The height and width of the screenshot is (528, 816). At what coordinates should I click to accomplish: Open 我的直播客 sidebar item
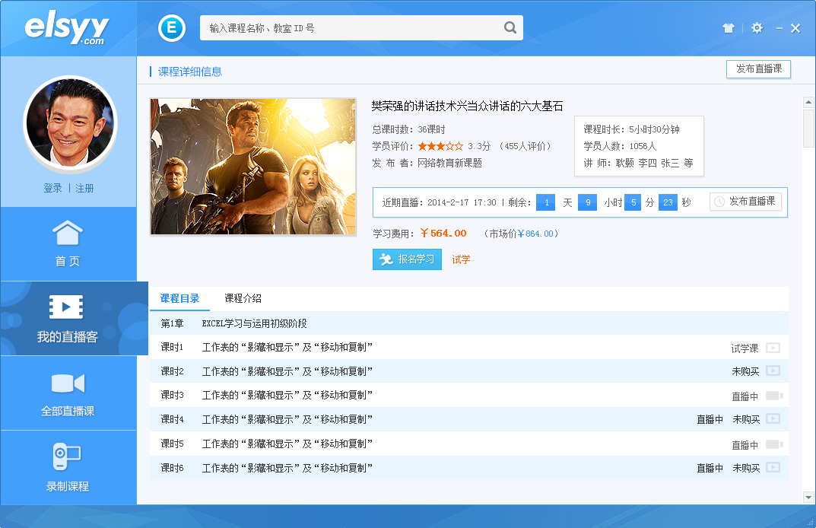(74, 319)
